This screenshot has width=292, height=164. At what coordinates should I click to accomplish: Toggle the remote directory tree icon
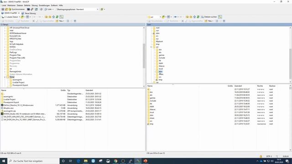click(x=220, y=17)
